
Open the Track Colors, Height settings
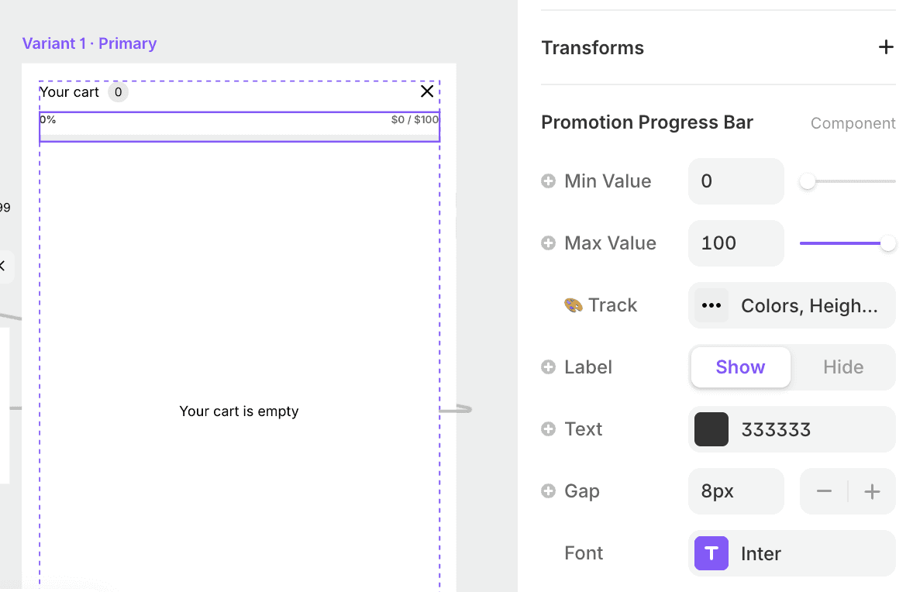809,305
